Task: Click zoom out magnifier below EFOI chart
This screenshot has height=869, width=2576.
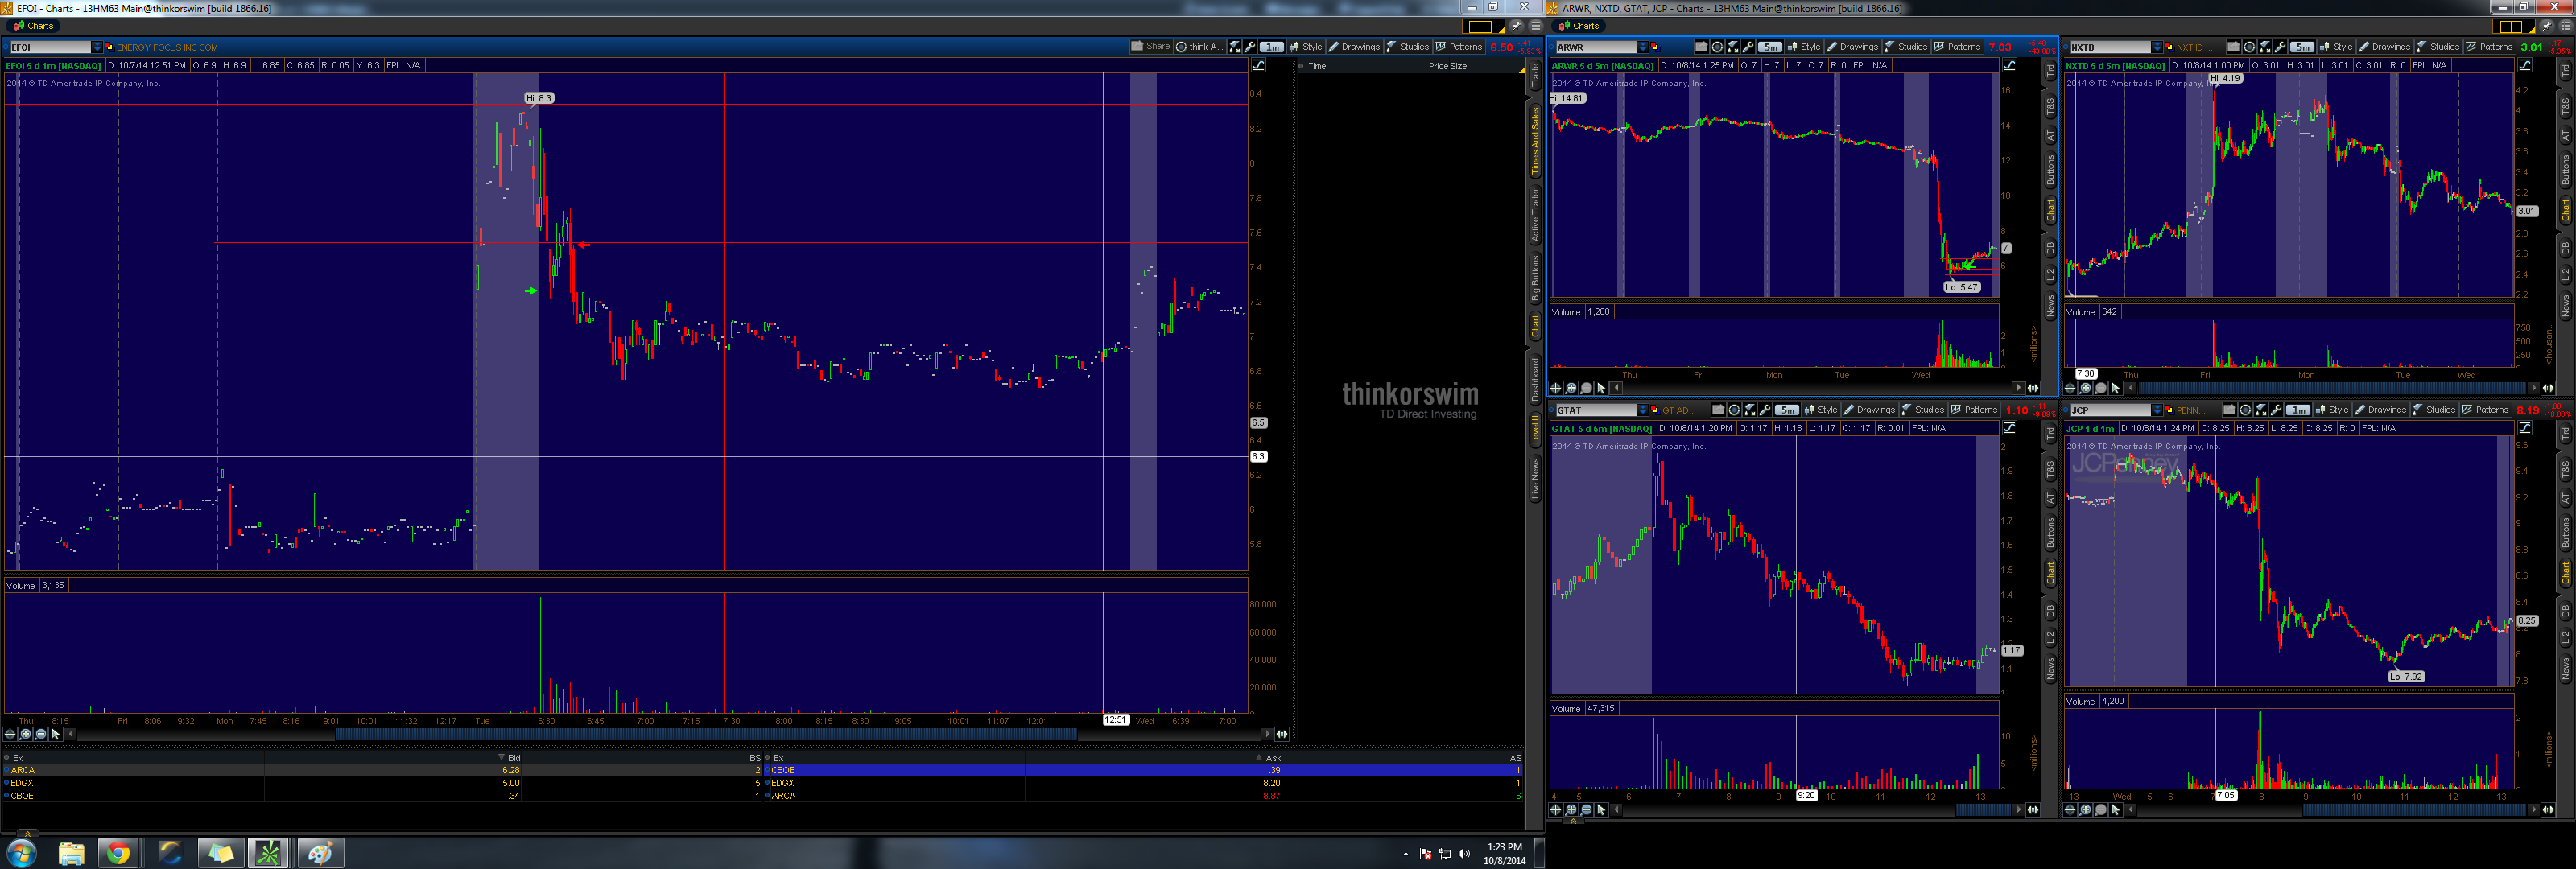Action: pyautogui.click(x=41, y=734)
